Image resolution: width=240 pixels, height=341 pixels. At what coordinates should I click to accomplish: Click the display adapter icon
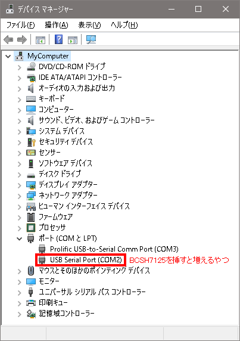coord(31,185)
